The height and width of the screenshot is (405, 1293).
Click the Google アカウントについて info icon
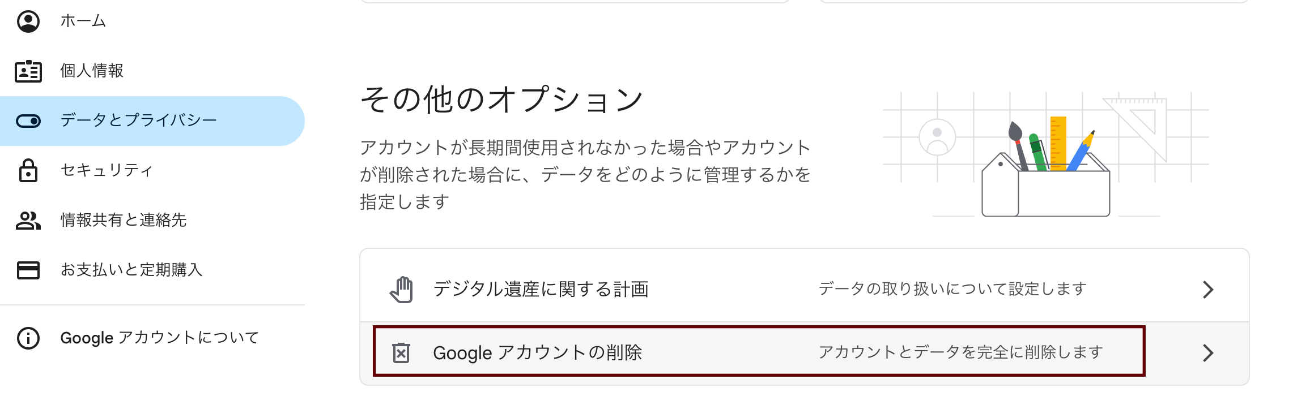point(28,338)
